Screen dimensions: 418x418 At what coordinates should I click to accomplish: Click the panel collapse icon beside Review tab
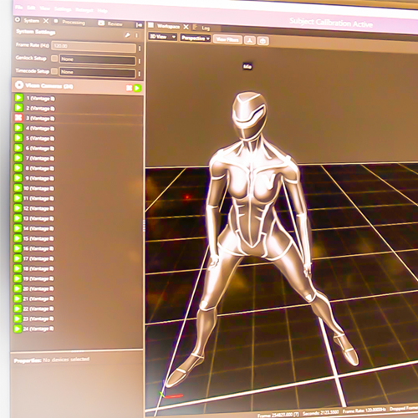(139, 25)
